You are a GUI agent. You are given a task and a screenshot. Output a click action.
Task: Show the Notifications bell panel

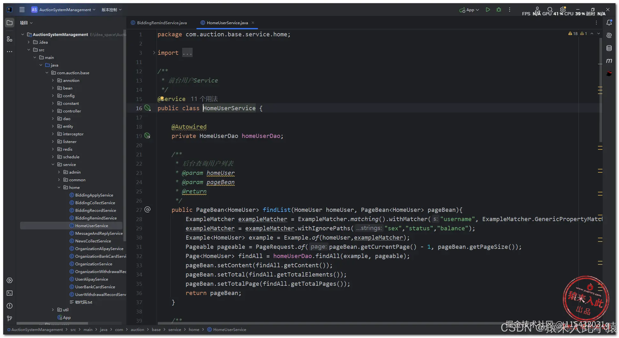tap(609, 23)
